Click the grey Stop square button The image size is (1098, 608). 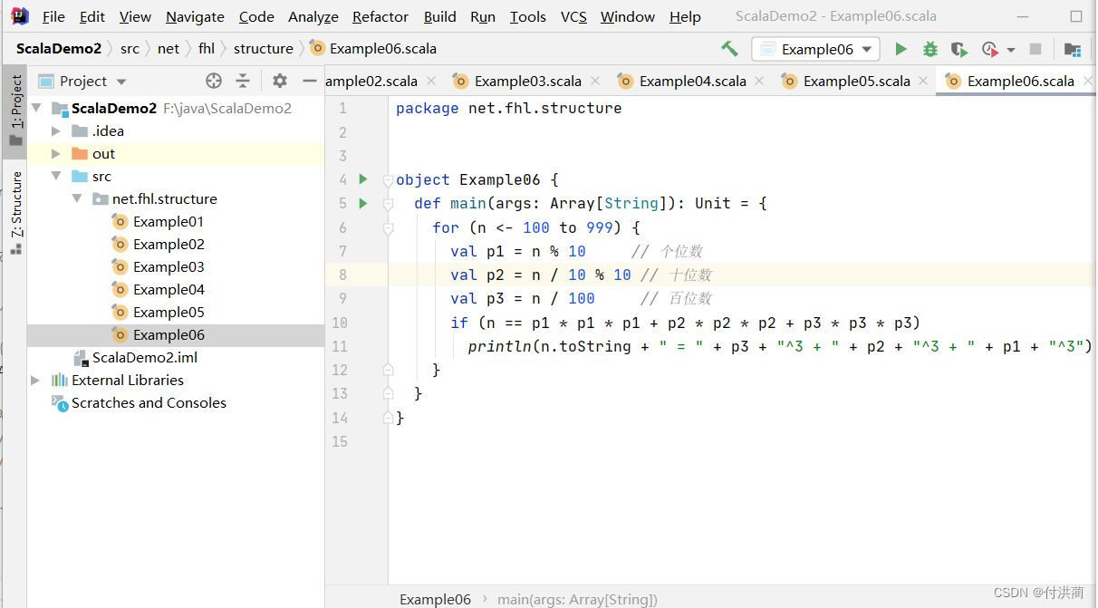pos(1035,49)
